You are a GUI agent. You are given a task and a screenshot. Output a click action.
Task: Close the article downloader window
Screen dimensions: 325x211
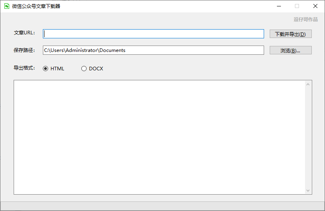point(315,6)
